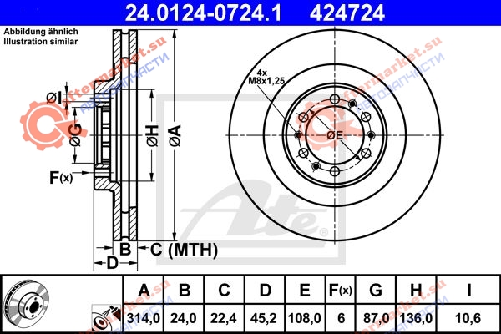Click the table header F(x)
This screenshot has height=334, width=501.
(341, 291)
